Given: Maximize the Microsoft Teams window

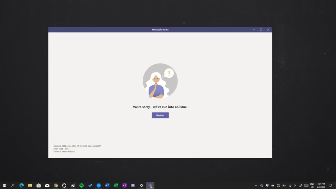Looking at the screenshot, I should [261, 30].
